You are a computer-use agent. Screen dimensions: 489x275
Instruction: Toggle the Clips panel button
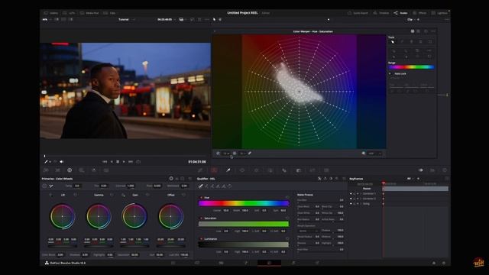click(109, 13)
